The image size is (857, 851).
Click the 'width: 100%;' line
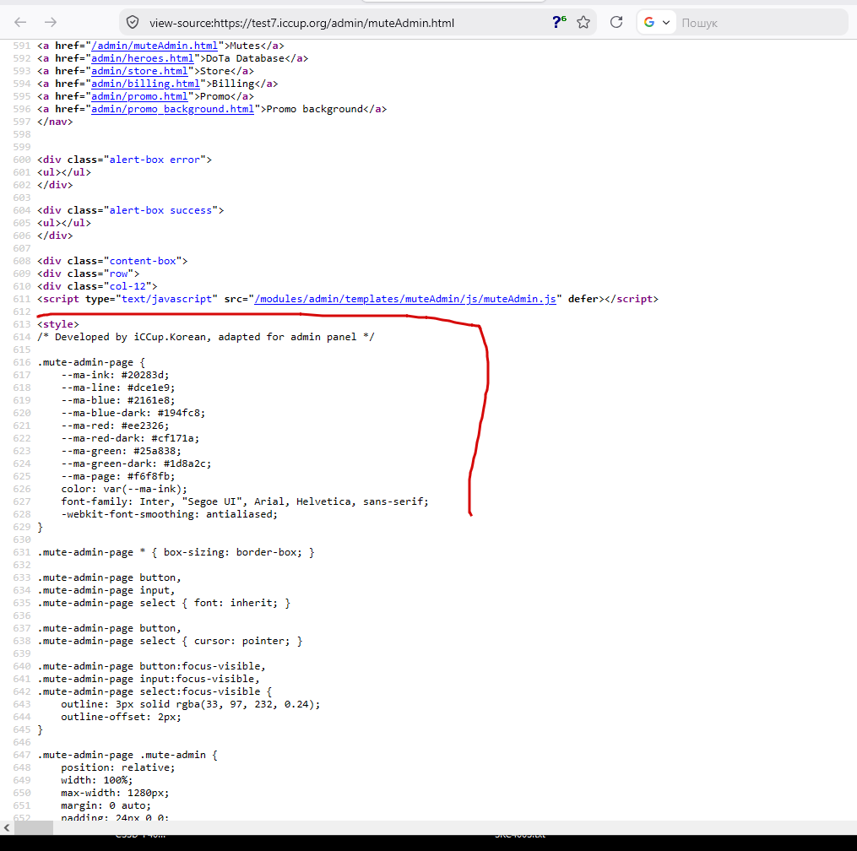coord(97,780)
